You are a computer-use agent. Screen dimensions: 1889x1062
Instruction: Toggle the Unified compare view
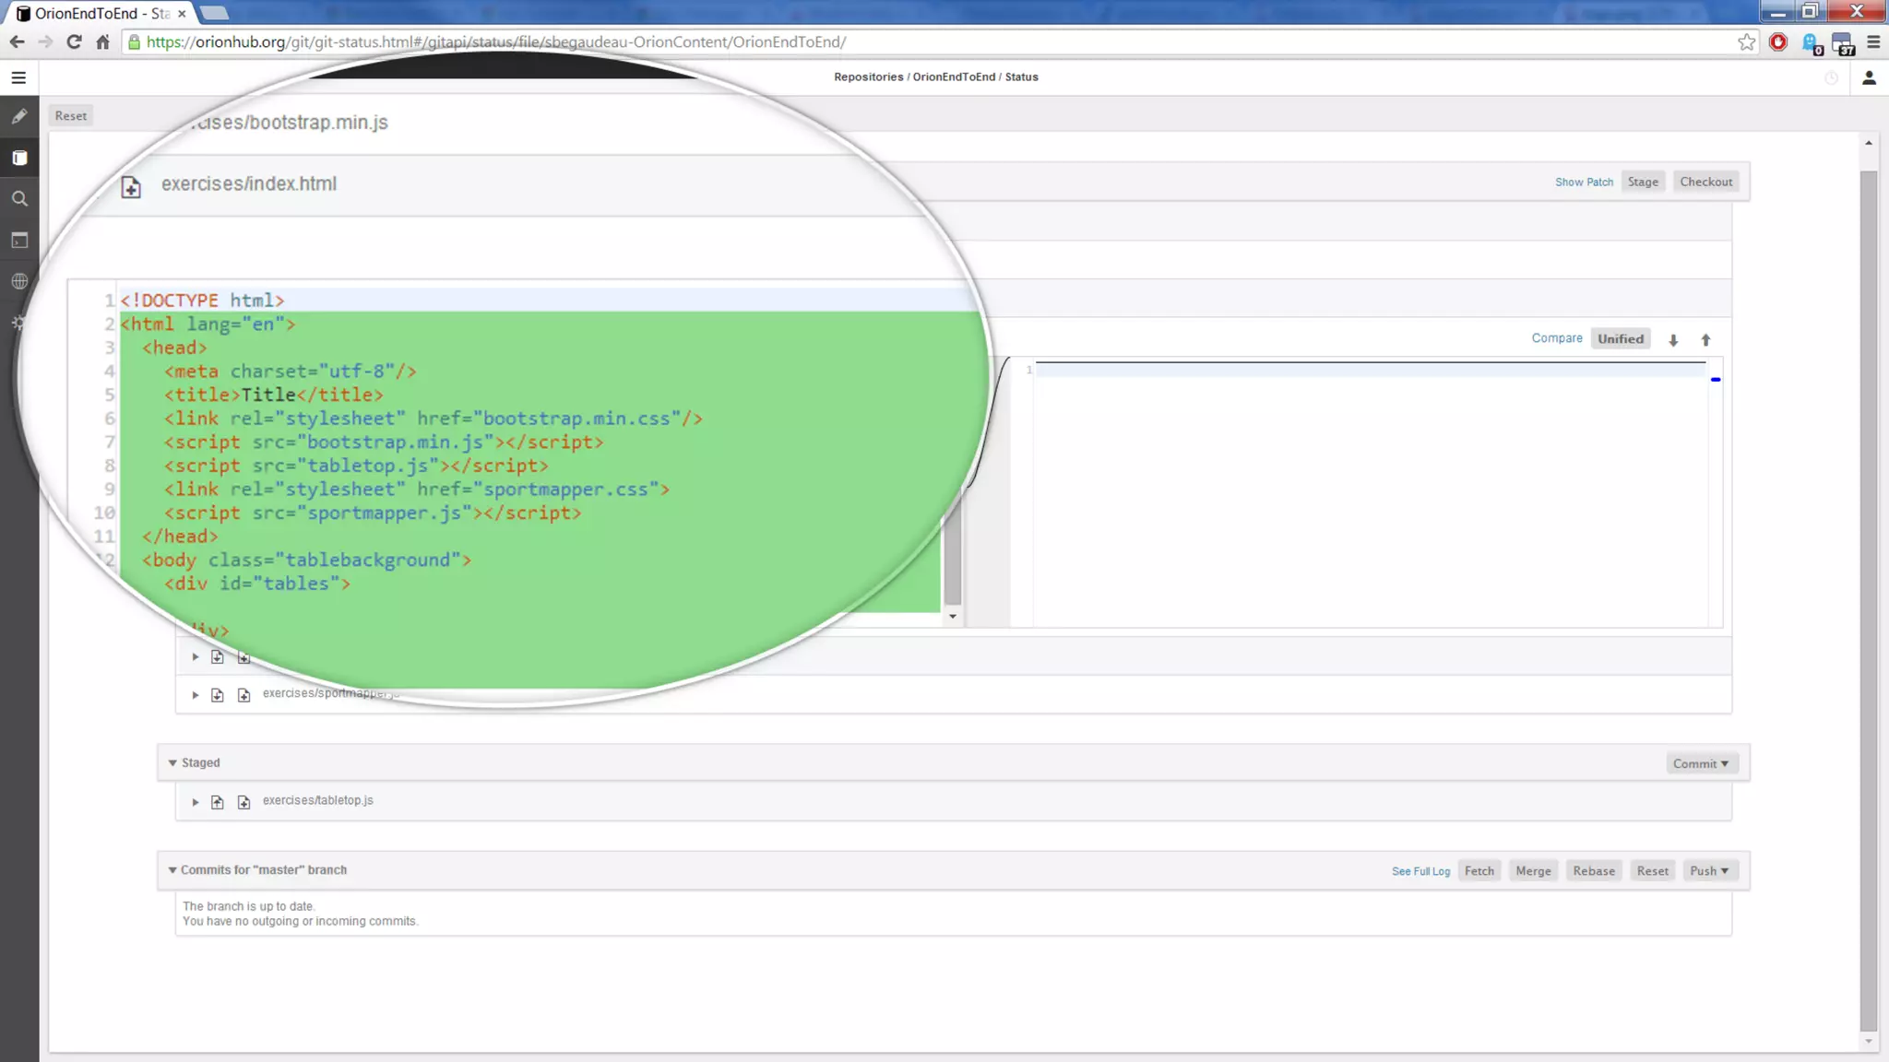pos(1621,339)
